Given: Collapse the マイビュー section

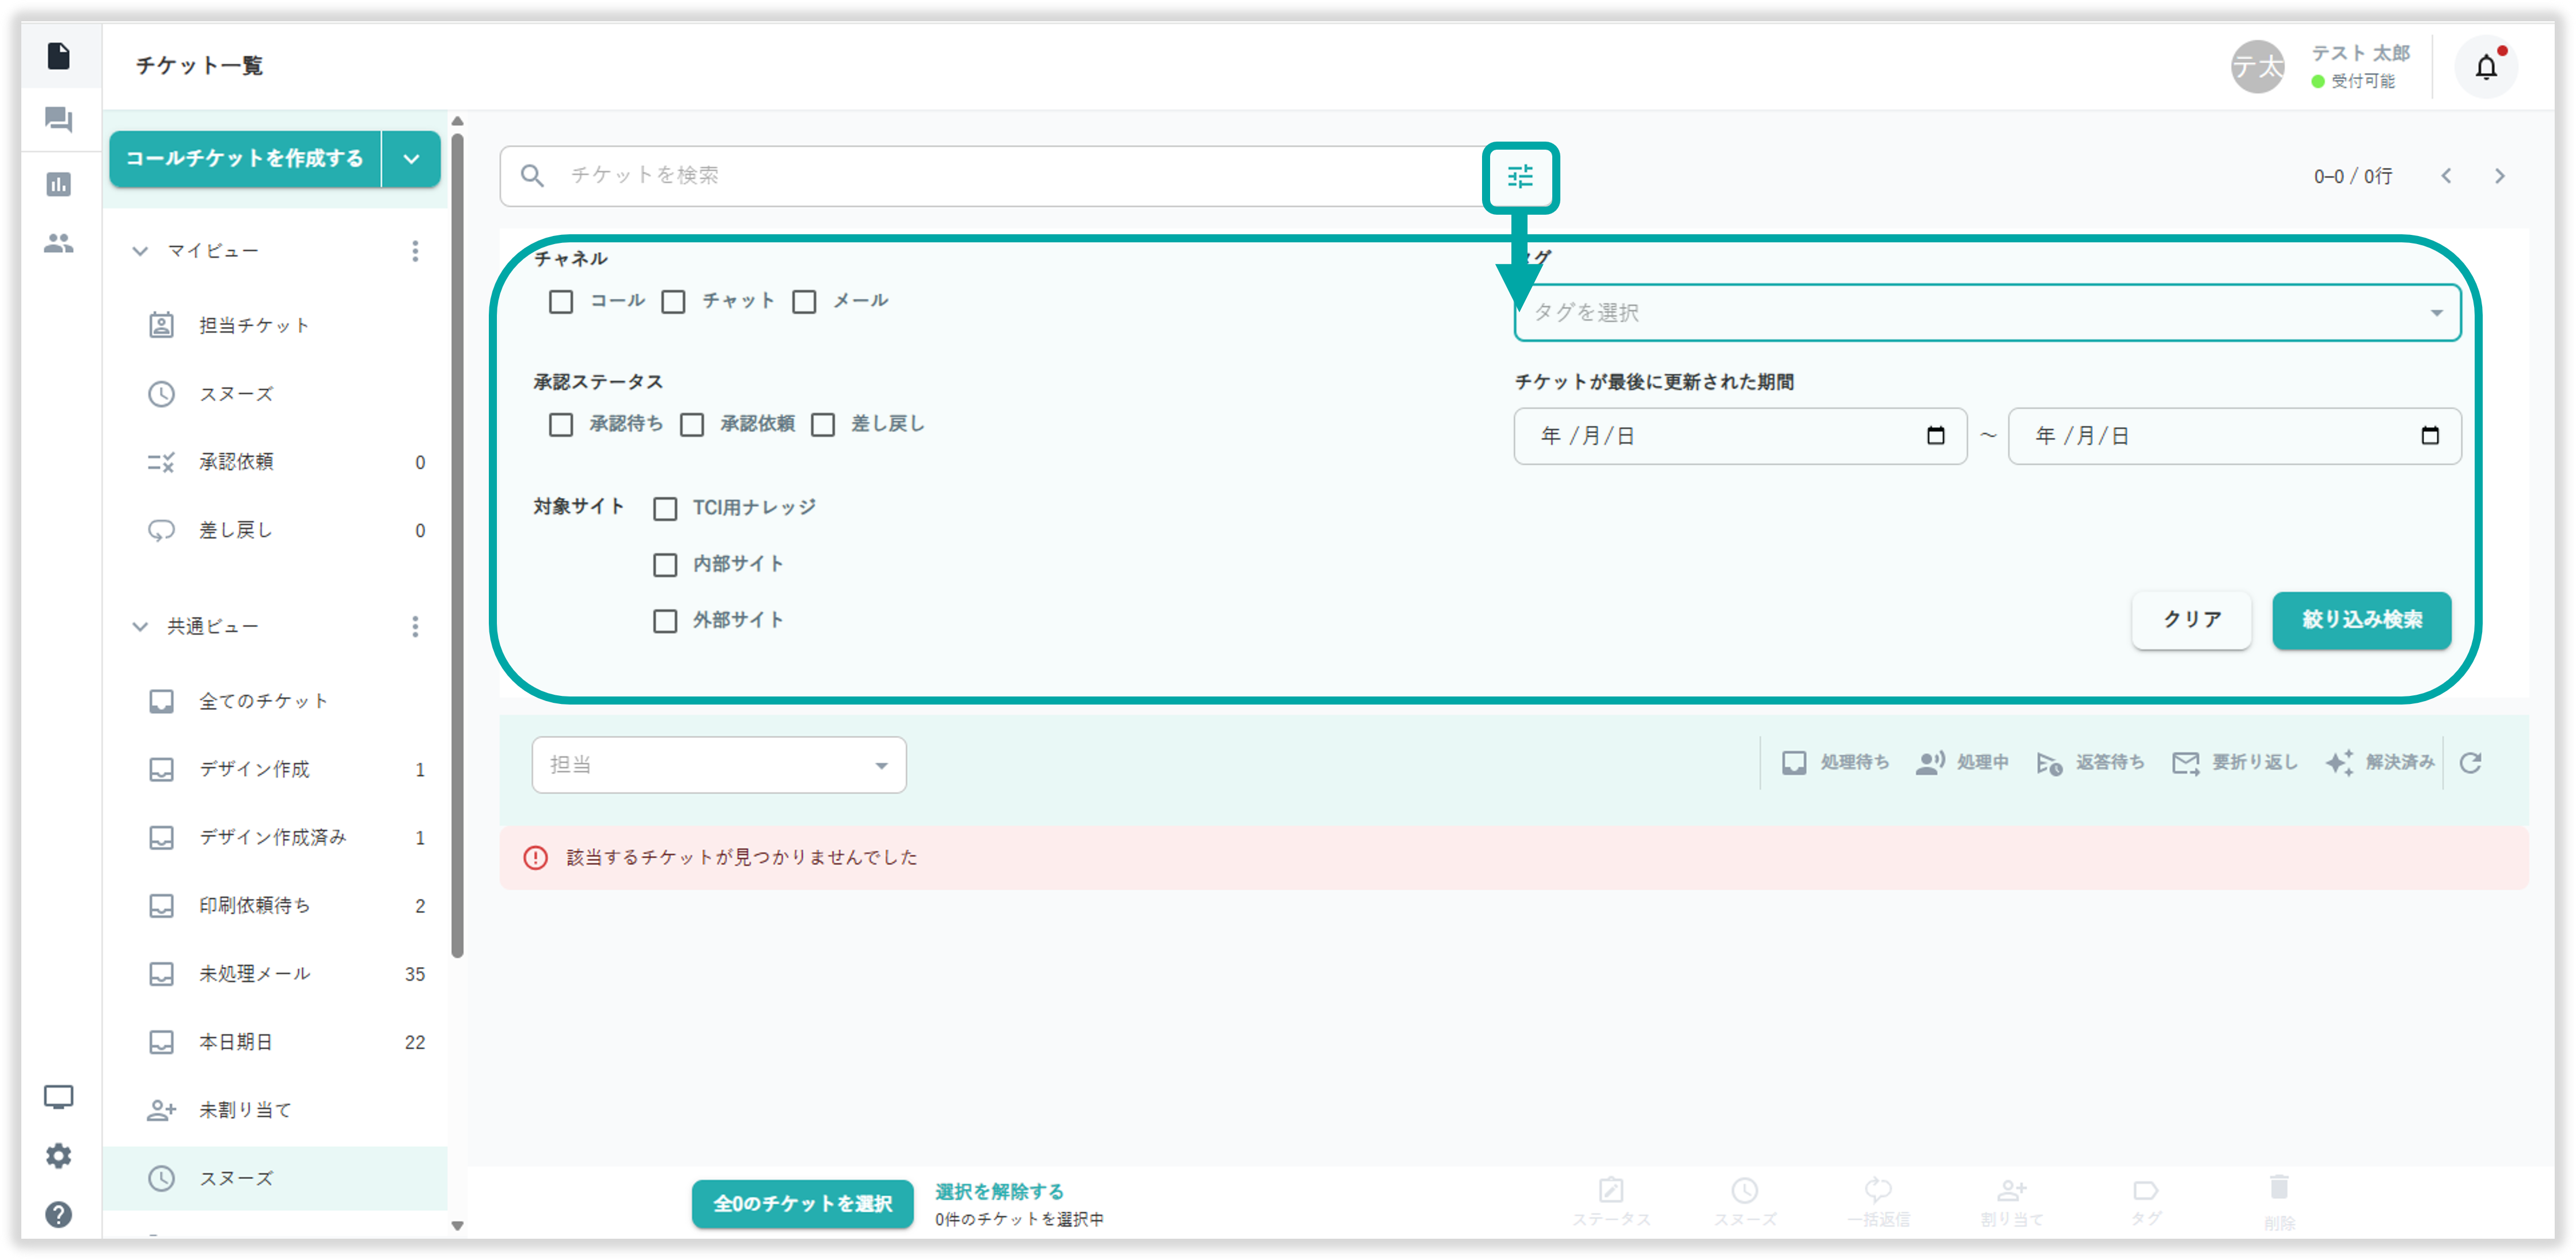Looking at the screenshot, I should point(140,251).
